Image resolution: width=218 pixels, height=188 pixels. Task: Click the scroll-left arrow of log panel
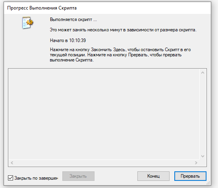click(x=12, y=163)
